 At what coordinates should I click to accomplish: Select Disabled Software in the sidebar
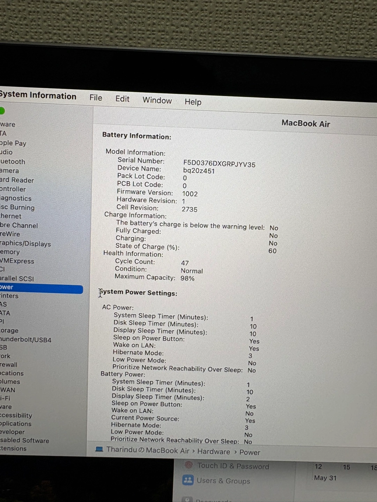pos(24,440)
